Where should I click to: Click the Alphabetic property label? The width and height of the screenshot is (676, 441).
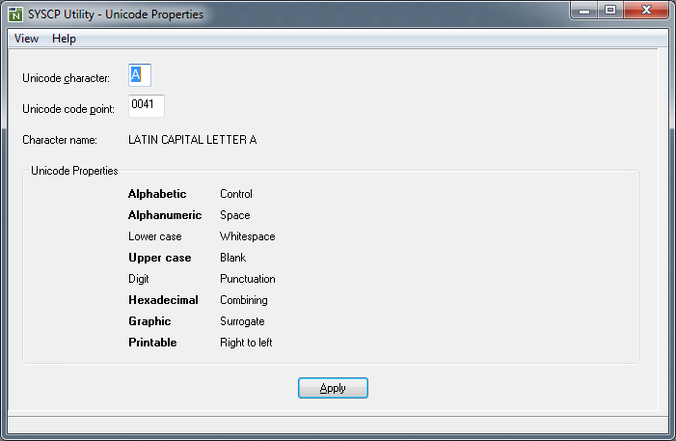coord(157,194)
